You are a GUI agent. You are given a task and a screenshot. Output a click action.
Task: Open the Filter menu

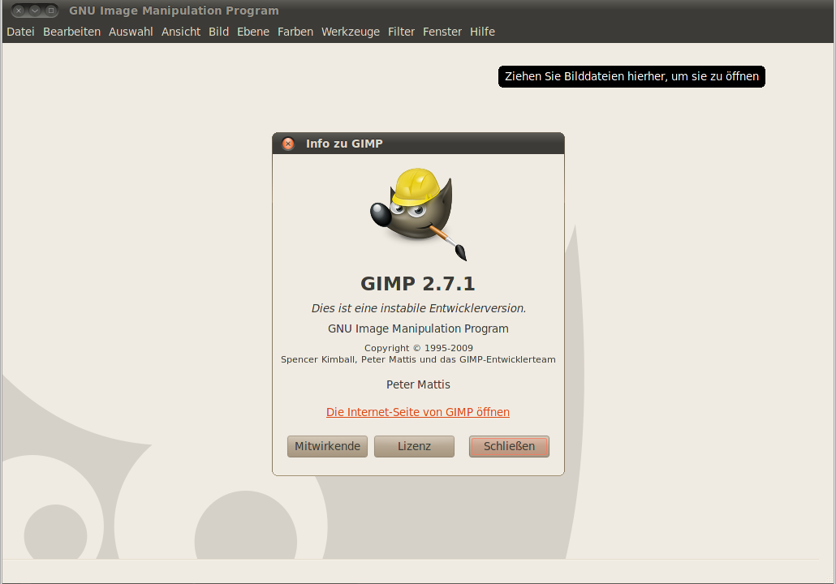(401, 32)
